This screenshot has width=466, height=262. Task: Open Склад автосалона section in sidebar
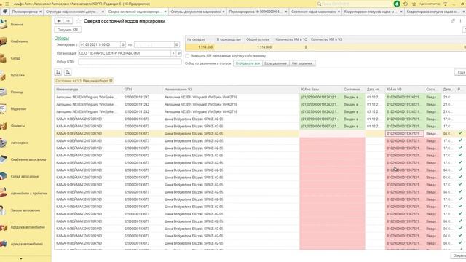point(24,176)
